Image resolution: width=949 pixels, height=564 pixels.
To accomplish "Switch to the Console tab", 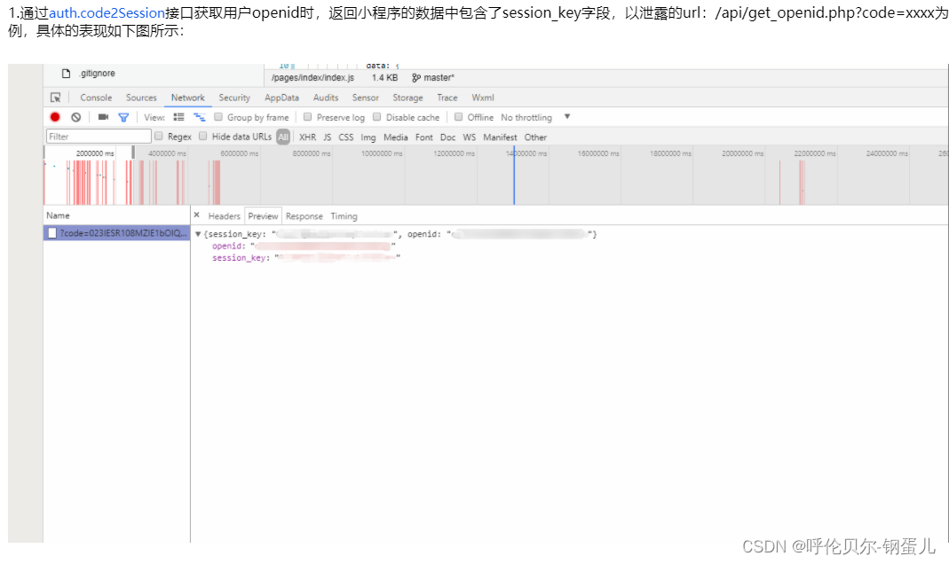I will pyautogui.click(x=96, y=98).
